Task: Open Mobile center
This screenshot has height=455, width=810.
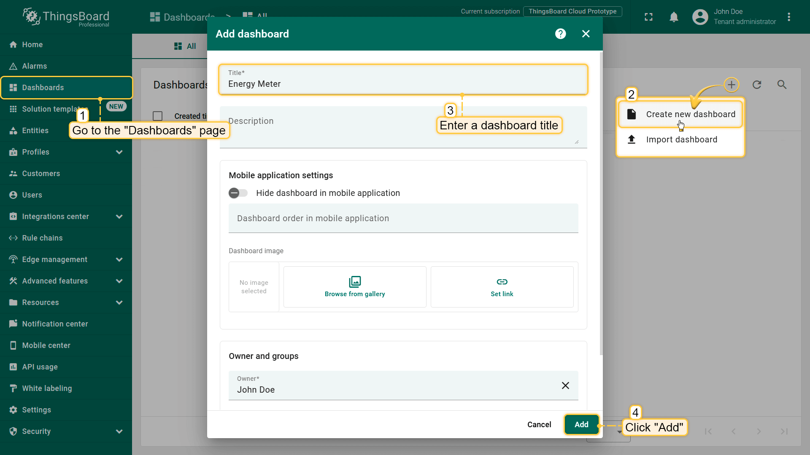Action: [66, 345]
